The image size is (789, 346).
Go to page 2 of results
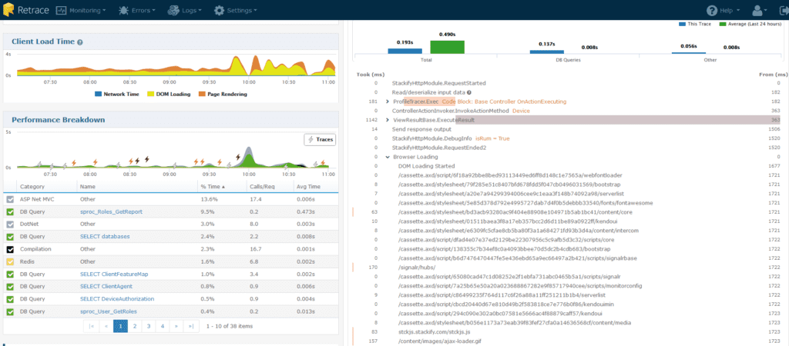(135, 326)
